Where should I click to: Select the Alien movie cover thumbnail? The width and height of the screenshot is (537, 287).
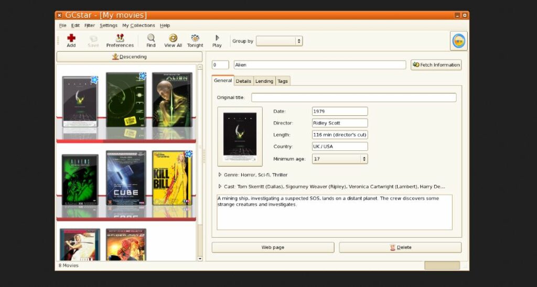[x=80, y=102]
